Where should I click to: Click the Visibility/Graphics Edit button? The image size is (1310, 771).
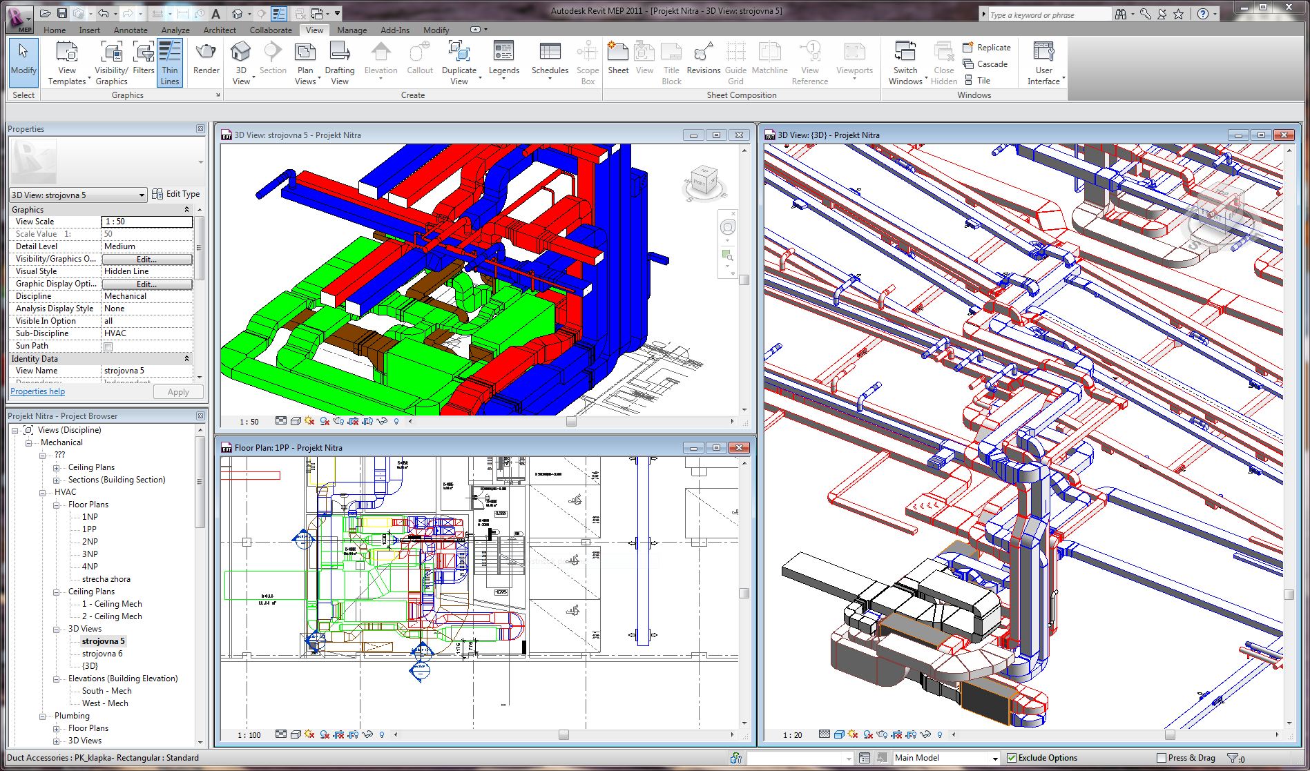click(x=146, y=260)
